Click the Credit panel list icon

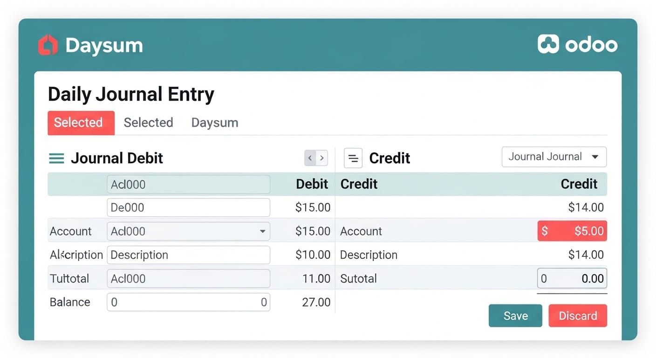pyautogui.click(x=353, y=158)
